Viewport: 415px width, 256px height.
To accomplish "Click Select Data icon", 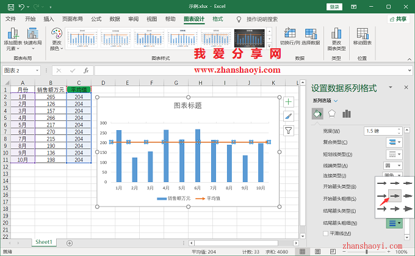I will tap(311, 36).
